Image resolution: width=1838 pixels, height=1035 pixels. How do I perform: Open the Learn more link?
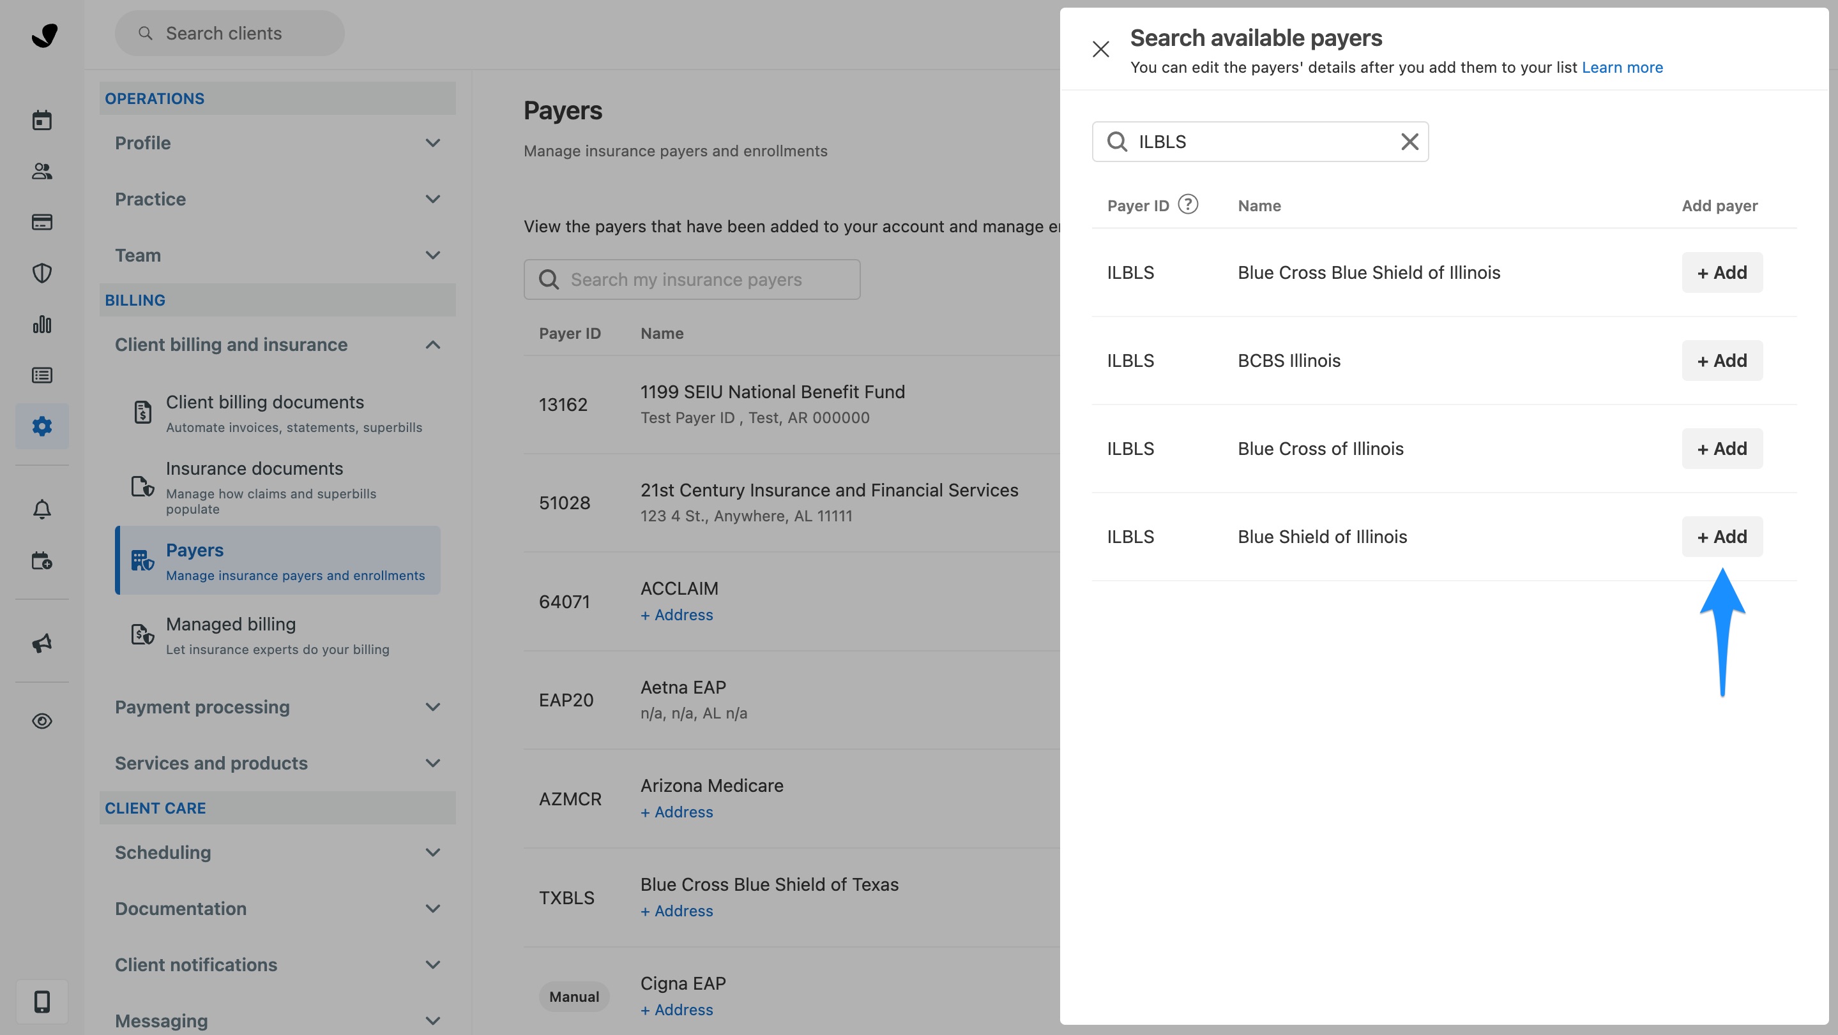click(1622, 67)
